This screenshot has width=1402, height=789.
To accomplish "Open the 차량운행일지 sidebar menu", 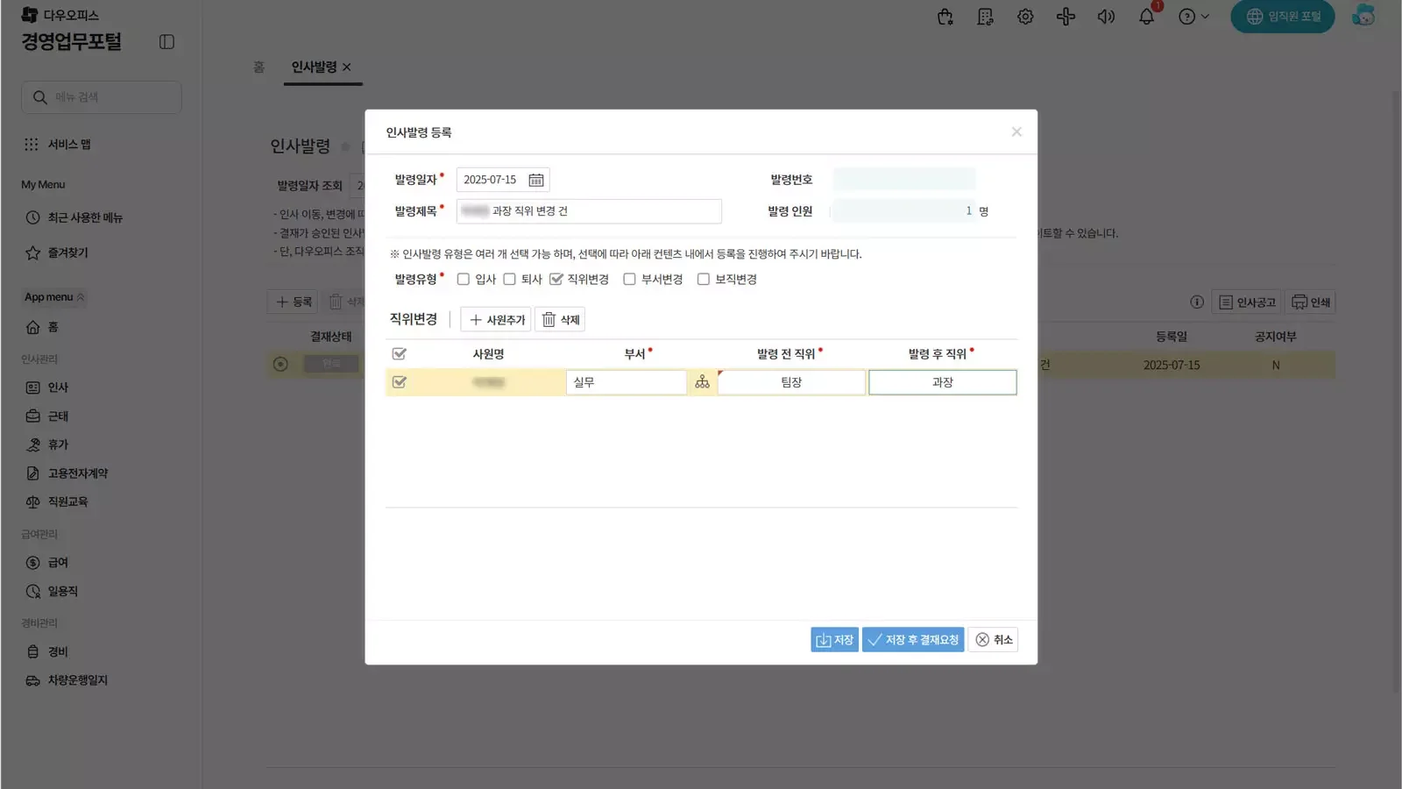I will [77, 680].
